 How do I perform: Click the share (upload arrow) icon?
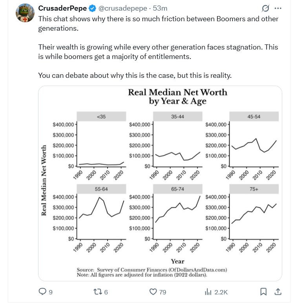point(278,292)
